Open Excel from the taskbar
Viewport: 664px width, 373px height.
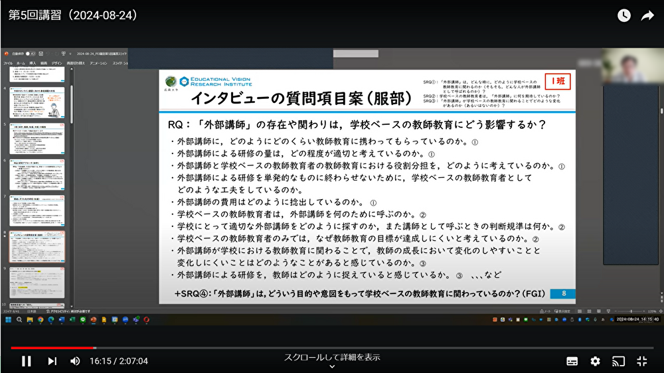pos(72,320)
